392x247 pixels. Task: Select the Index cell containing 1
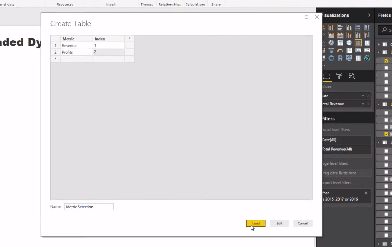pos(109,46)
